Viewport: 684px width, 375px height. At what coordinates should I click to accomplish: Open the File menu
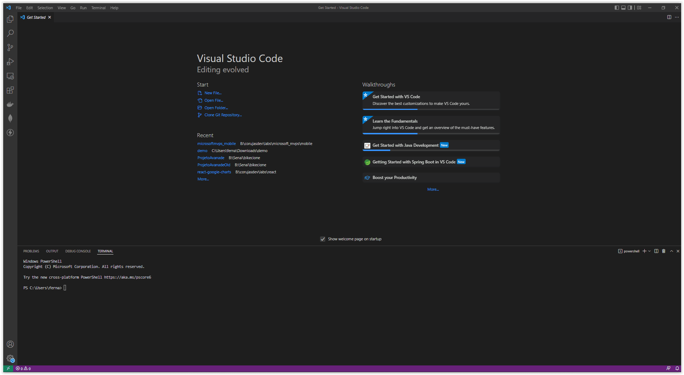click(x=19, y=8)
